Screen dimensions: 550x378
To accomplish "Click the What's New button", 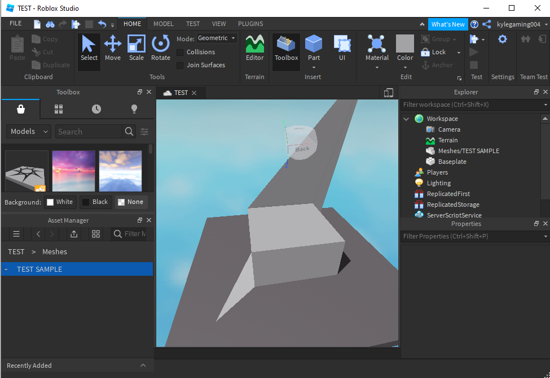I will pyautogui.click(x=448, y=24).
